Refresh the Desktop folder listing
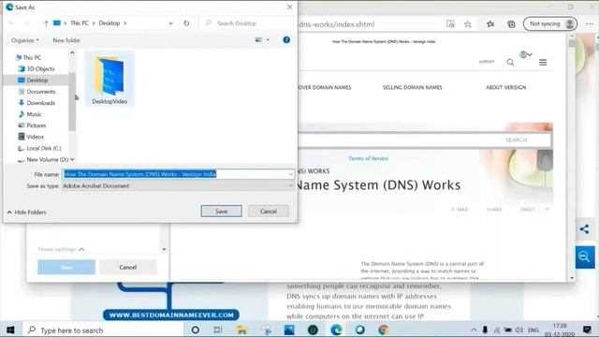The width and height of the screenshot is (599, 337). (x=186, y=22)
